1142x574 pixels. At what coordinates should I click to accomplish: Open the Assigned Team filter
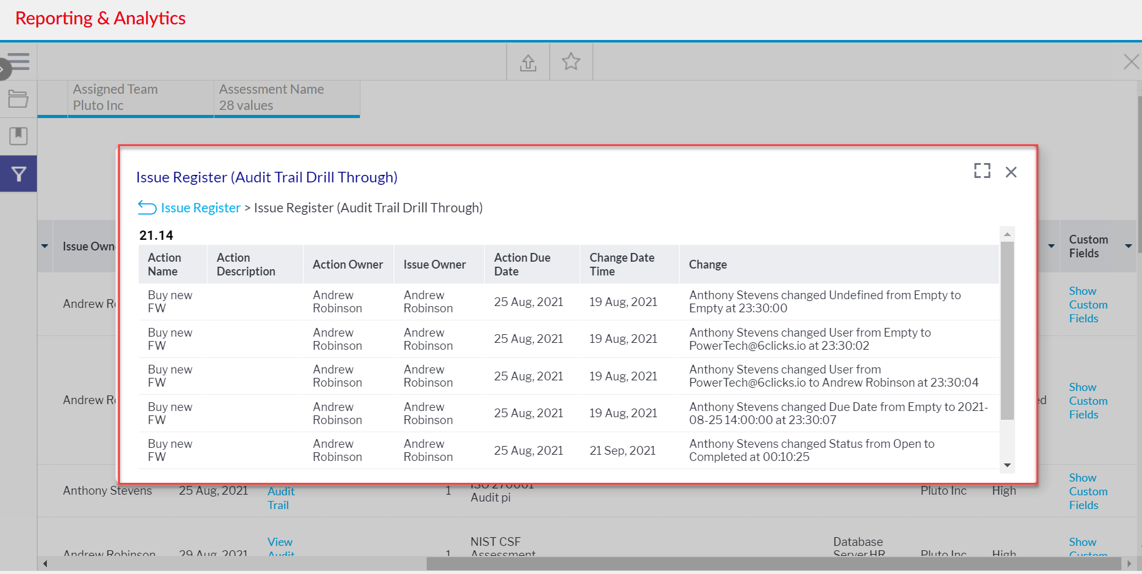click(140, 98)
